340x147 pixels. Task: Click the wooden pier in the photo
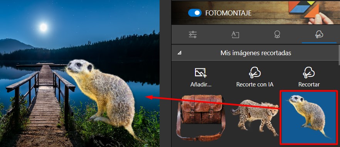(x=43, y=102)
